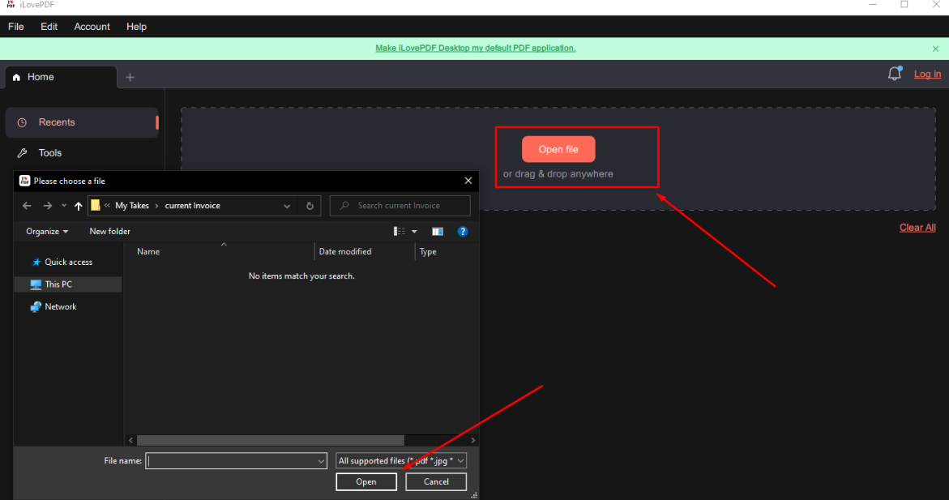This screenshot has width=949, height=500.
Task: Click scrollbar right arrow in file list
Action: click(473, 441)
